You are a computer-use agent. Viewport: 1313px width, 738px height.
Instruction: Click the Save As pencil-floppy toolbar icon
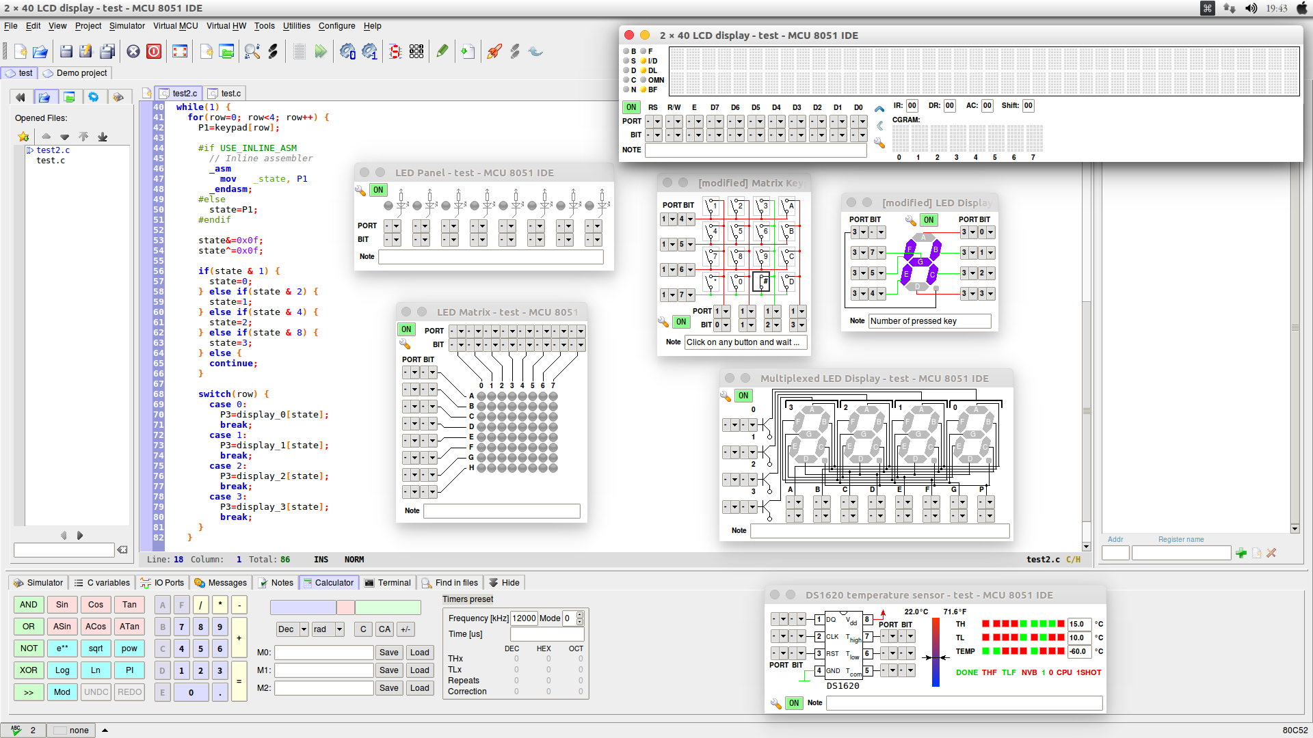86,51
